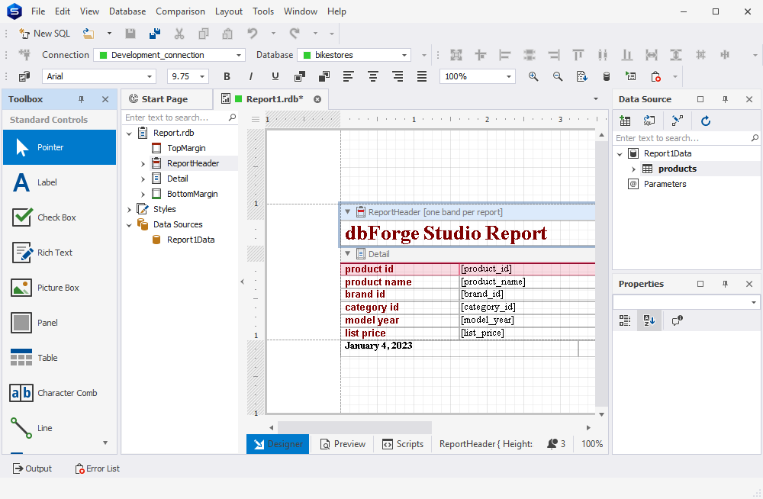Expand the products table node

633,169
